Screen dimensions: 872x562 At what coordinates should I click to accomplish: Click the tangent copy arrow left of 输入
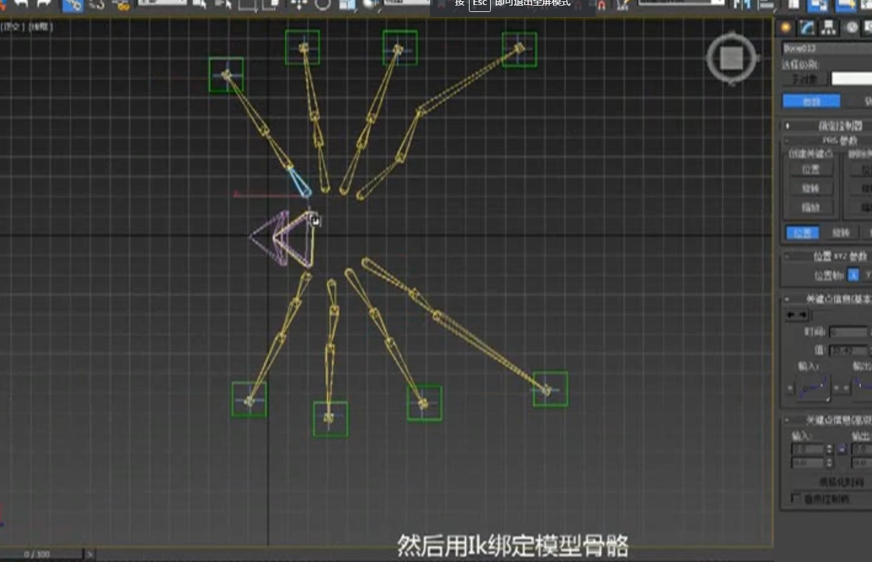point(790,388)
